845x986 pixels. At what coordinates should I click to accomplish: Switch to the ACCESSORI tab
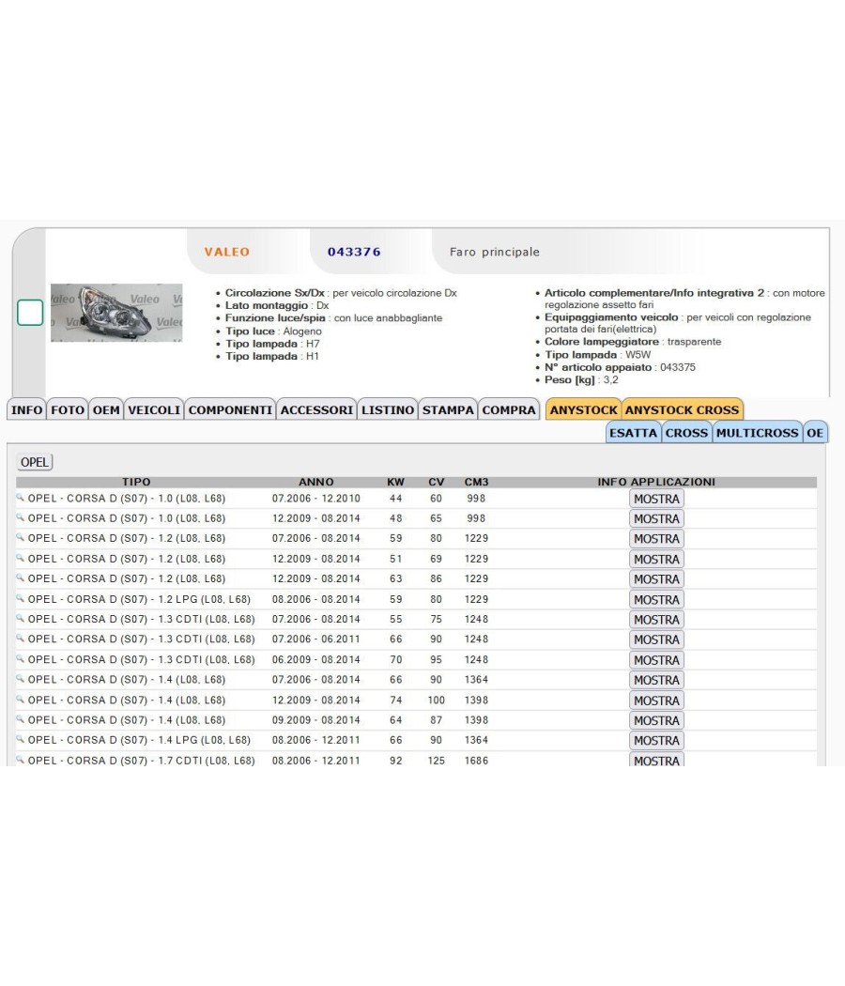317,410
